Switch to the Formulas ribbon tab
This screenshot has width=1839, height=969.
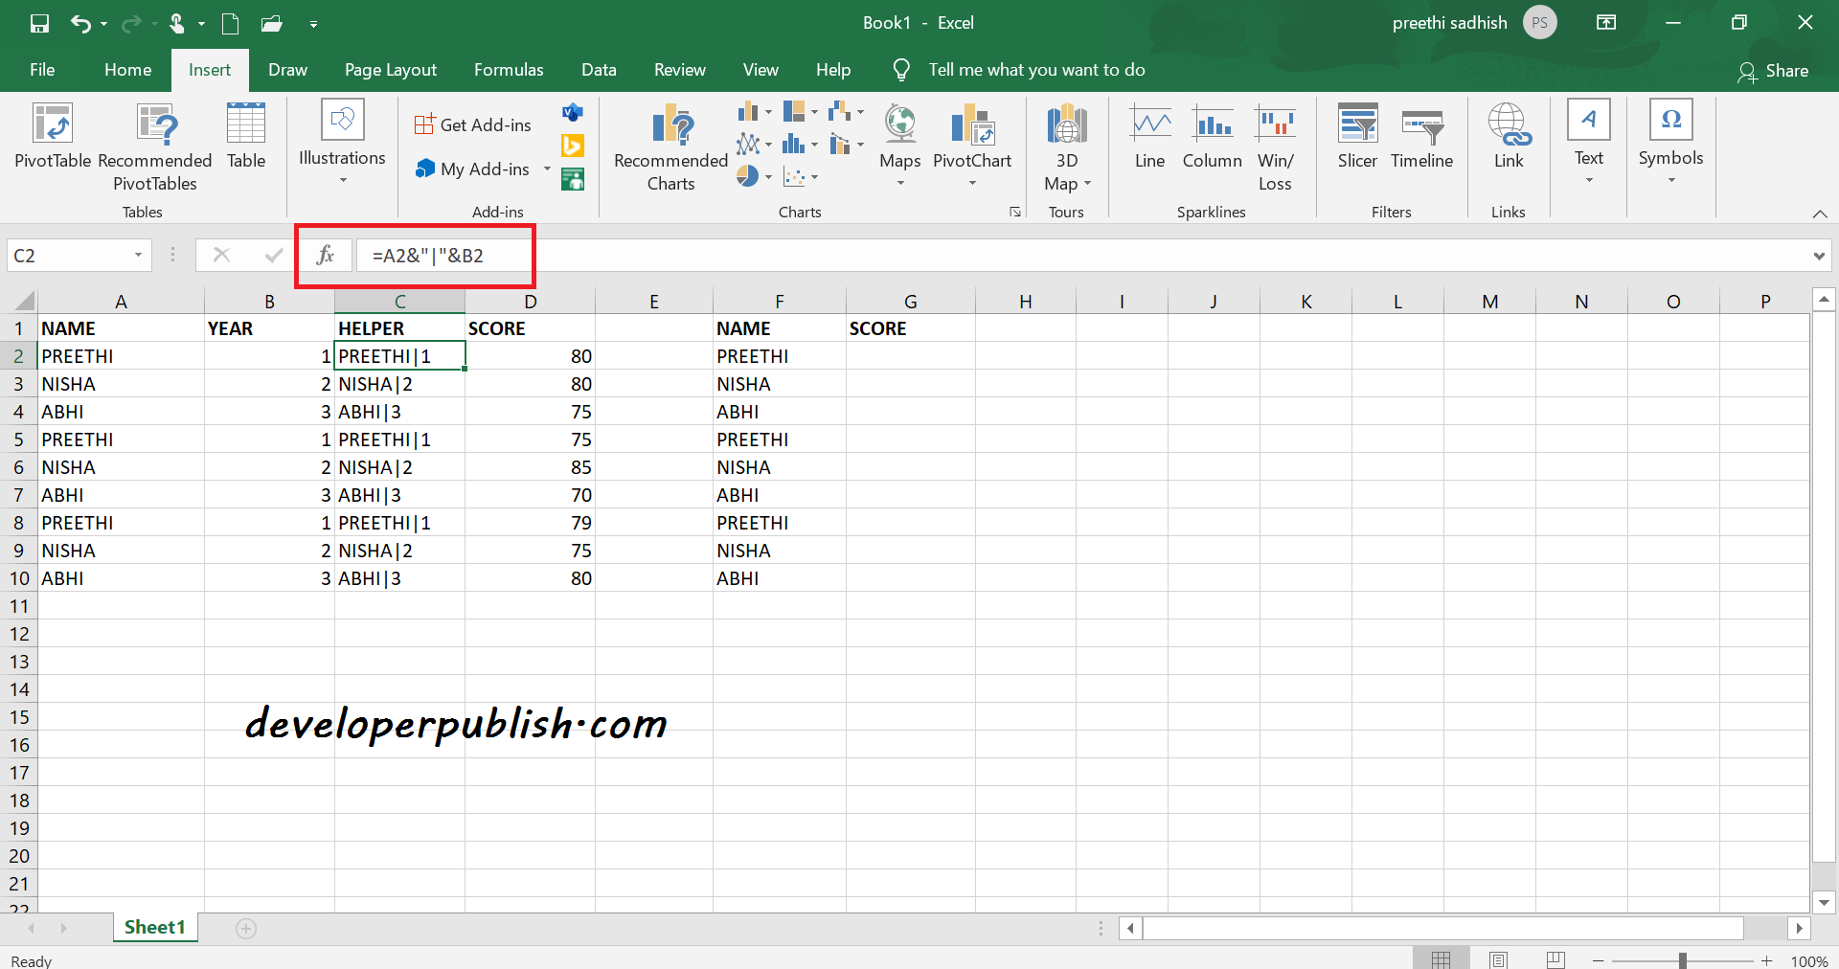click(x=509, y=69)
